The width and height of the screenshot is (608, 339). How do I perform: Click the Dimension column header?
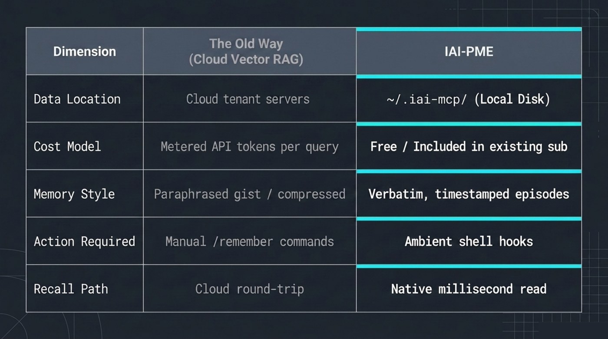pos(85,51)
